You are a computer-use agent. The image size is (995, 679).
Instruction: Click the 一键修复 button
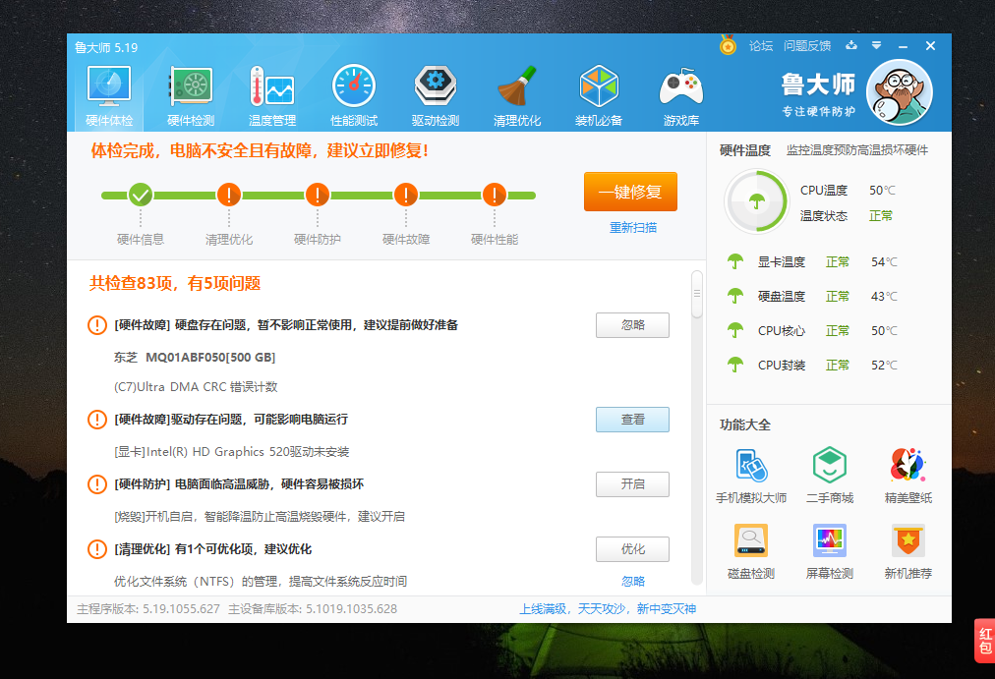pyautogui.click(x=630, y=192)
